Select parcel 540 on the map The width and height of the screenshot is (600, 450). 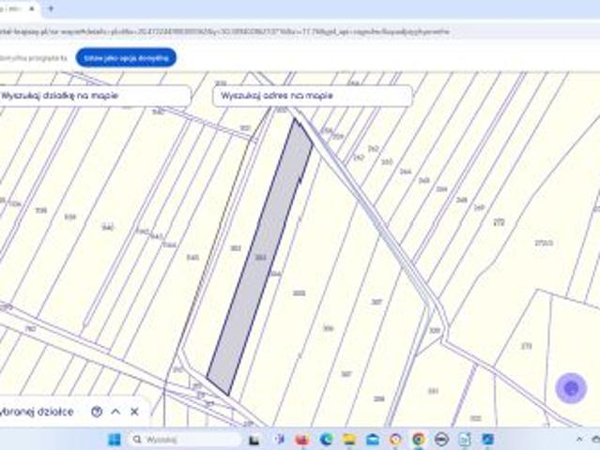[106, 227]
